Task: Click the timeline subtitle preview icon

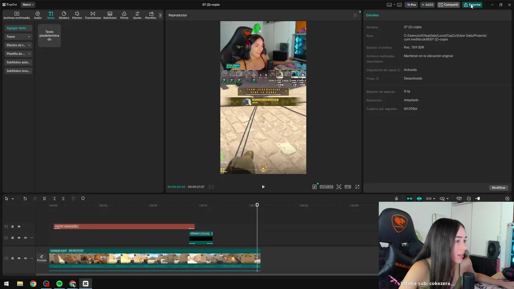Action: (x=459, y=199)
